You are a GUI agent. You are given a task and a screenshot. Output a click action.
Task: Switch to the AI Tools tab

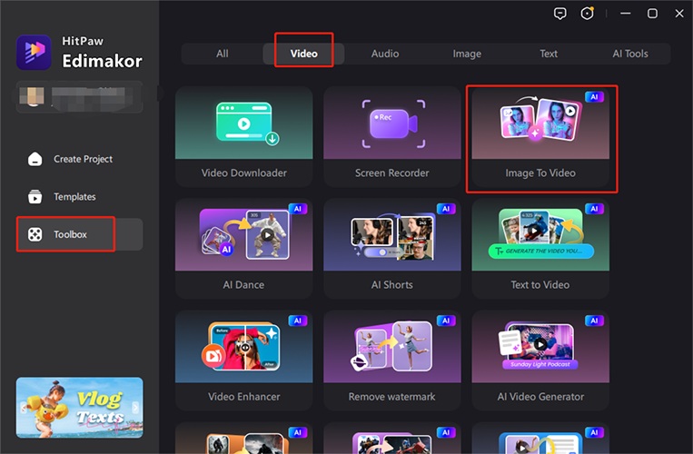tap(629, 54)
